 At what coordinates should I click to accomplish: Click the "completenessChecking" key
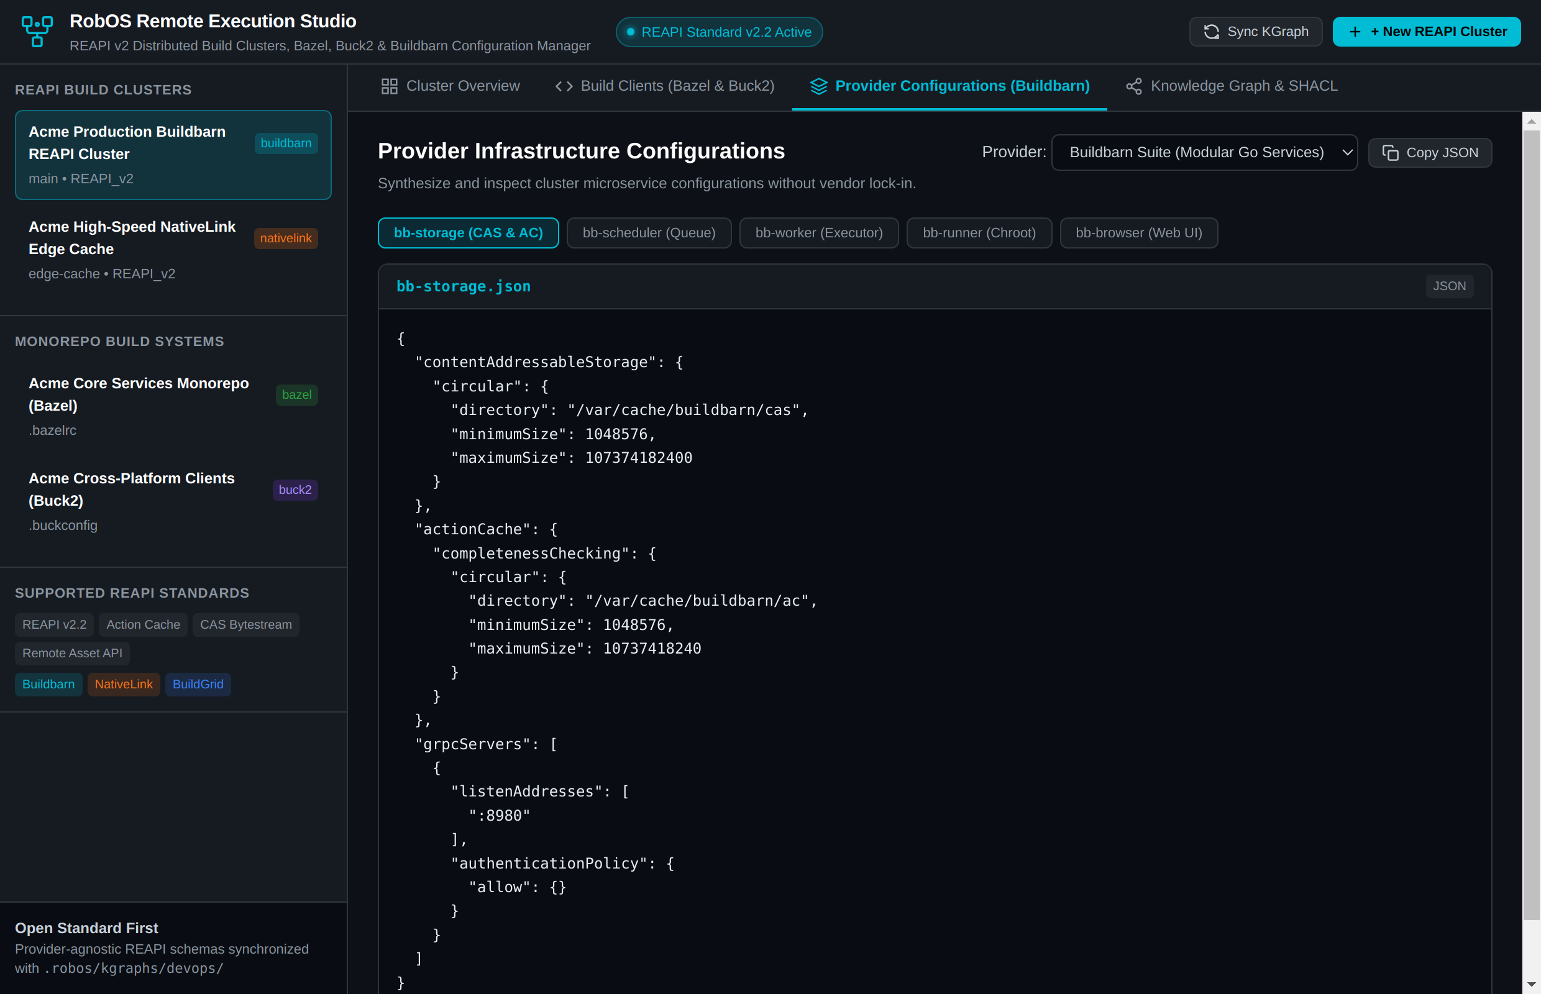point(531,553)
